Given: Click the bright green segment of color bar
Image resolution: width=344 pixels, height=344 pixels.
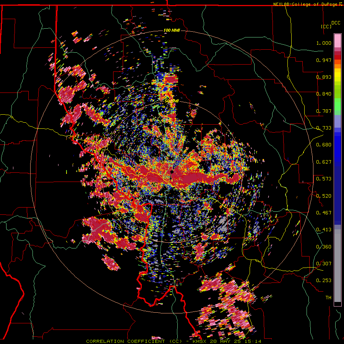Looking at the screenshot, I should click(338, 104).
